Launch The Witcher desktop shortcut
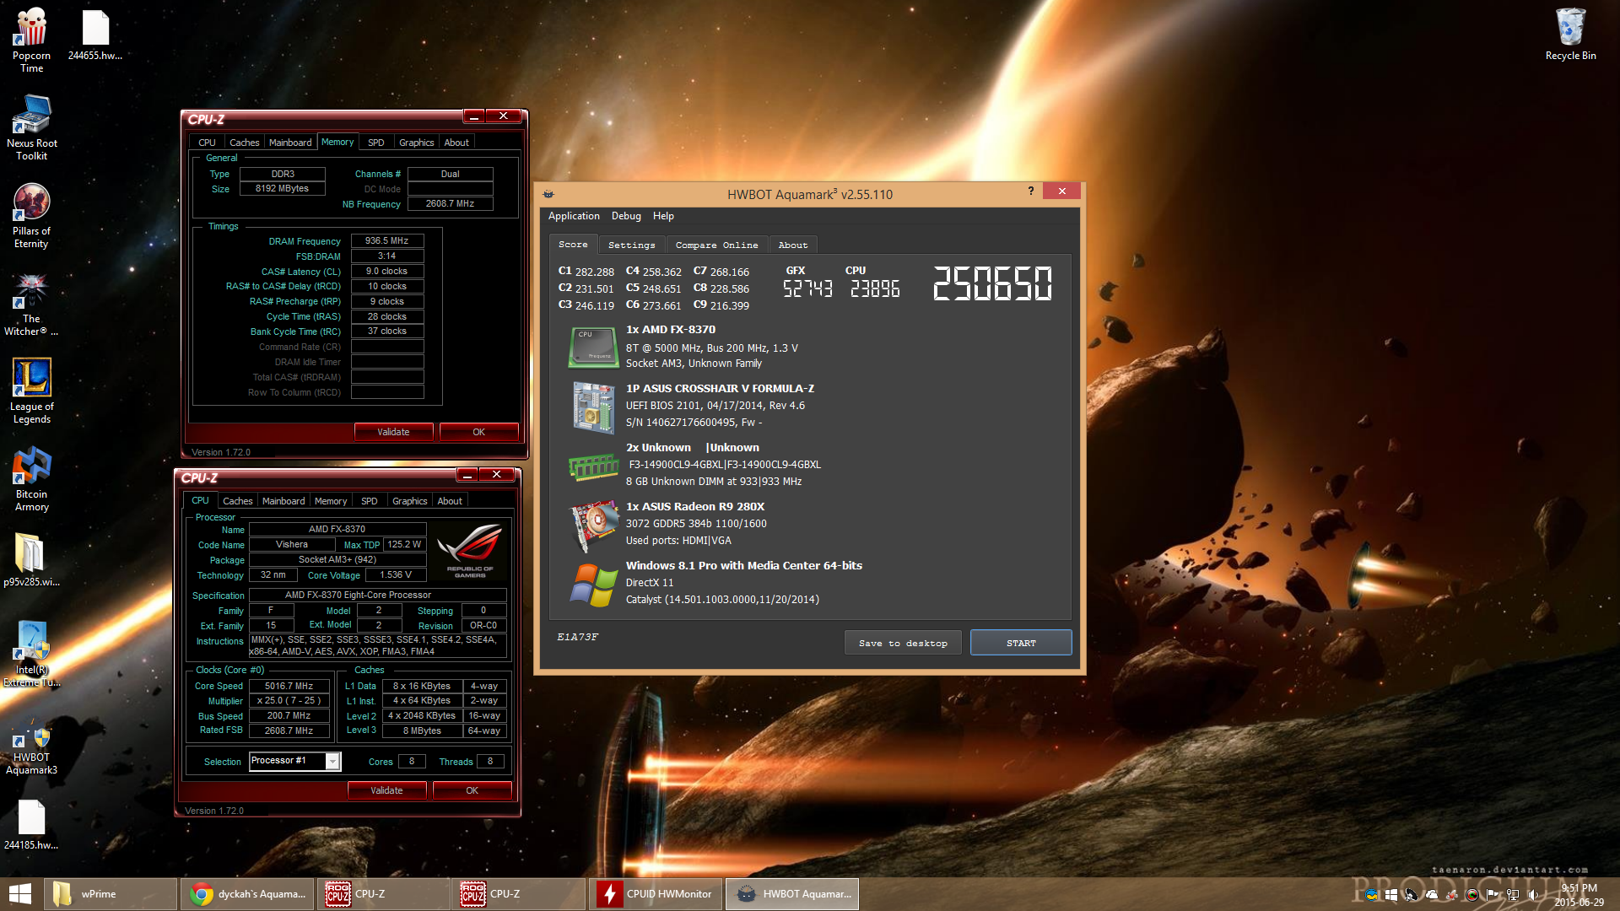 [31, 305]
